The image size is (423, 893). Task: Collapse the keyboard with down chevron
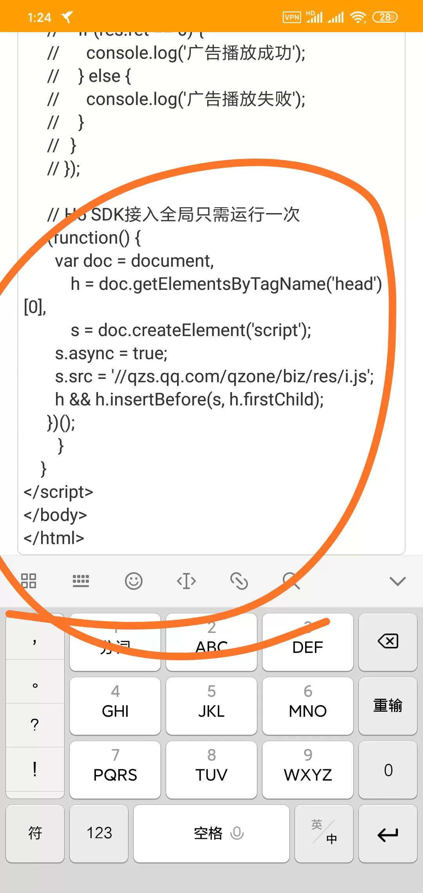click(398, 581)
